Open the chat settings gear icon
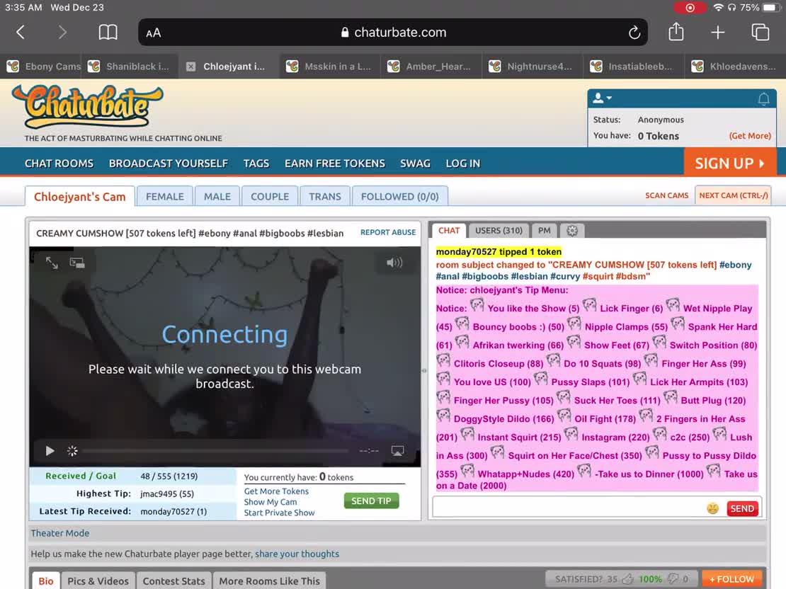786x589 pixels. click(572, 230)
